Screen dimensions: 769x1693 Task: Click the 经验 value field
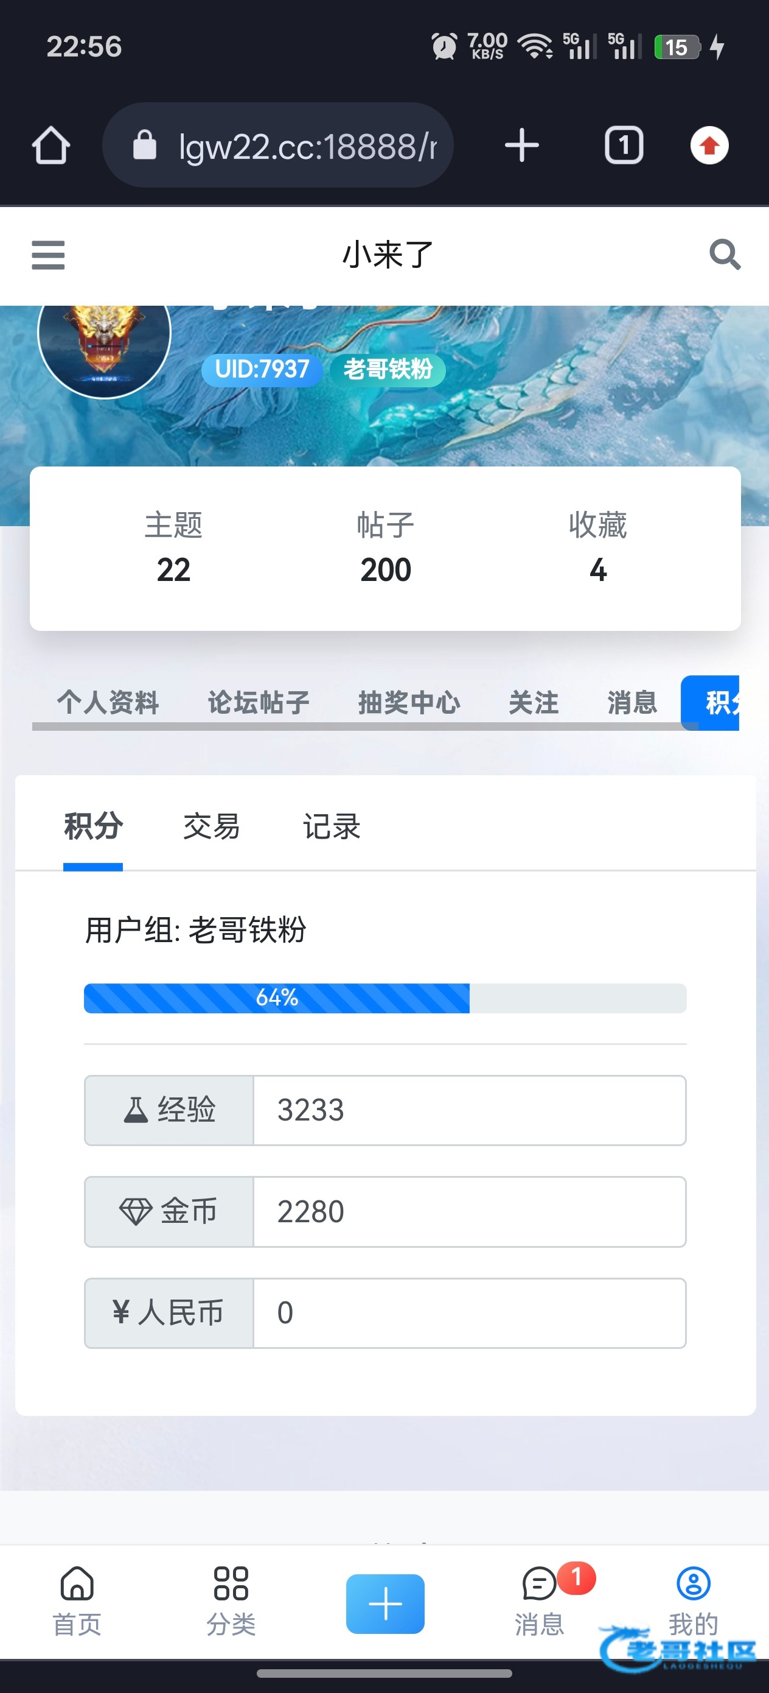click(469, 1110)
